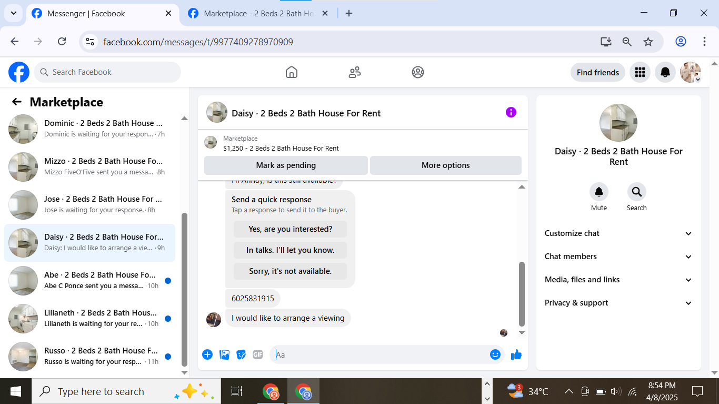Open Lilianeth's conversation
Image resolution: width=719 pixels, height=404 pixels.
pyautogui.click(x=89, y=319)
